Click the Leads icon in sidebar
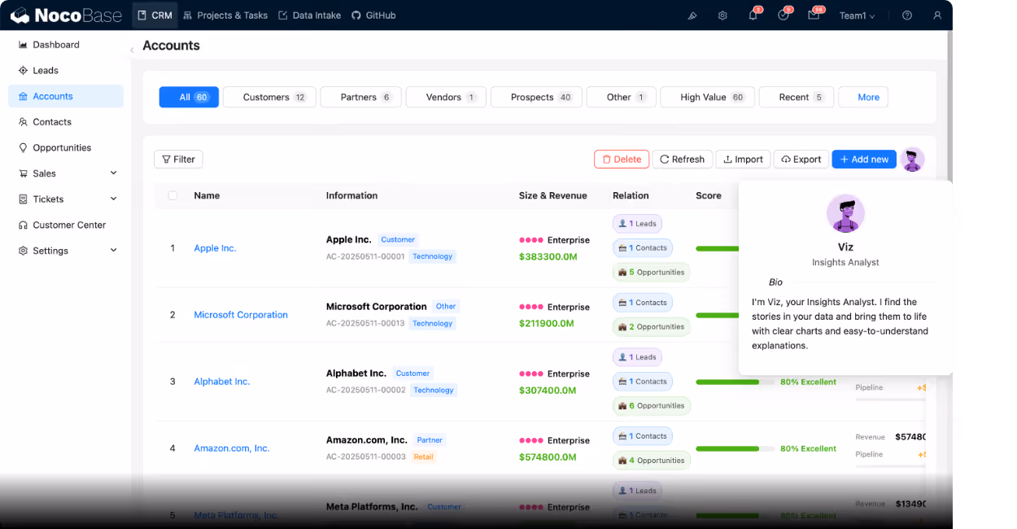Image resolution: width=1017 pixels, height=529 pixels. tap(23, 71)
